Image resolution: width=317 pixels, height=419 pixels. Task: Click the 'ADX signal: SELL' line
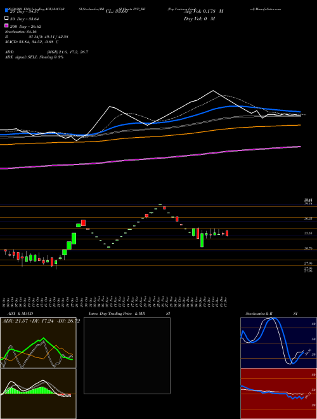click(x=34, y=57)
